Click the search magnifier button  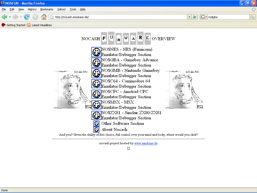pyautogui.click(x=252, y=17)
